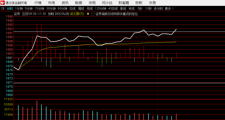Click the 通达信 red logo icon

[x=3, y=3]
